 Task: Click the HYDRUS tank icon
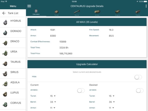[x=5, y=22]
